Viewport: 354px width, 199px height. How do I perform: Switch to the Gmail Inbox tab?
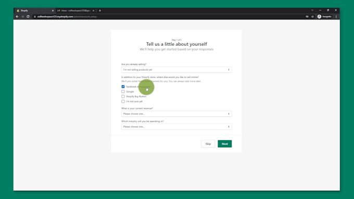click(75, 10)
